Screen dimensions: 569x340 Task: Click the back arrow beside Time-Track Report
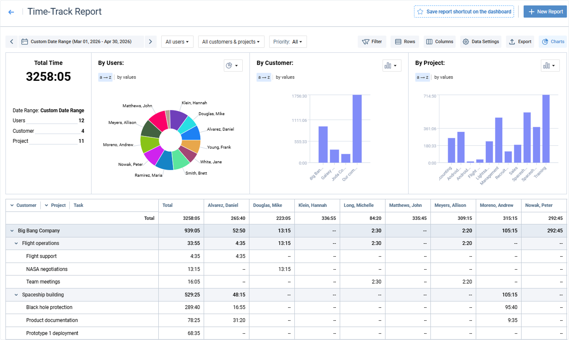(x=11, y=12)
